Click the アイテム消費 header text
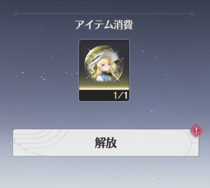Image resolution: width=210 pixels, height=188 pixels. pos(104,24)
